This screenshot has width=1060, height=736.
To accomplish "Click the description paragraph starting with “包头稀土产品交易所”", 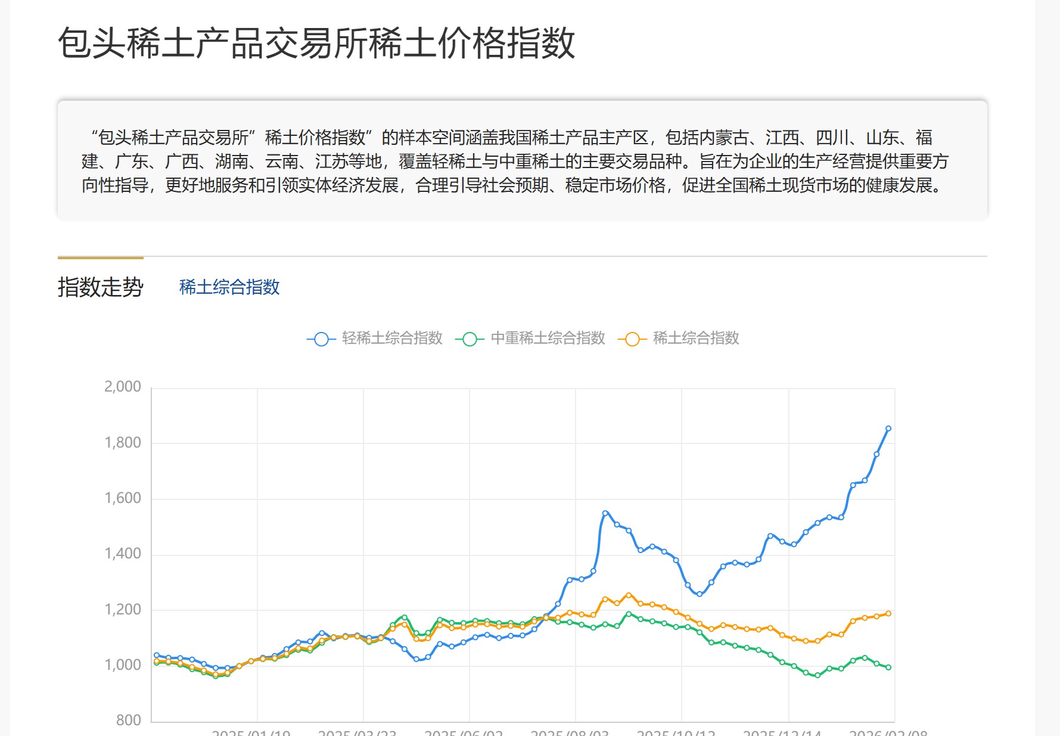I will click(x=515, y=162).
